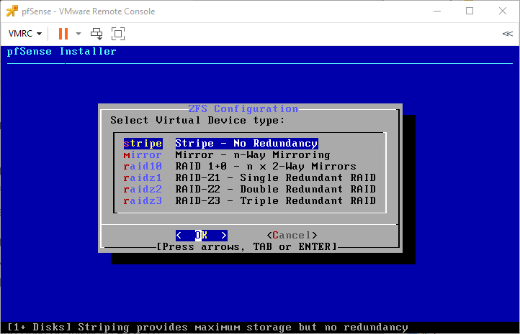Click the pfSense Installer header text

coord(61,52)
